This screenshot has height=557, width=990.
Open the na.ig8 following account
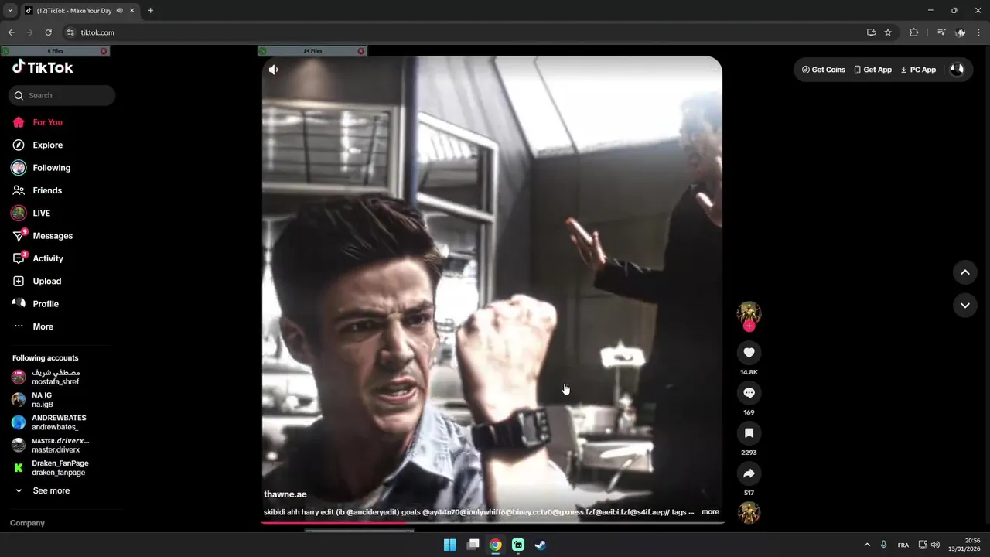pyautogui.click(x=32, y=399)
